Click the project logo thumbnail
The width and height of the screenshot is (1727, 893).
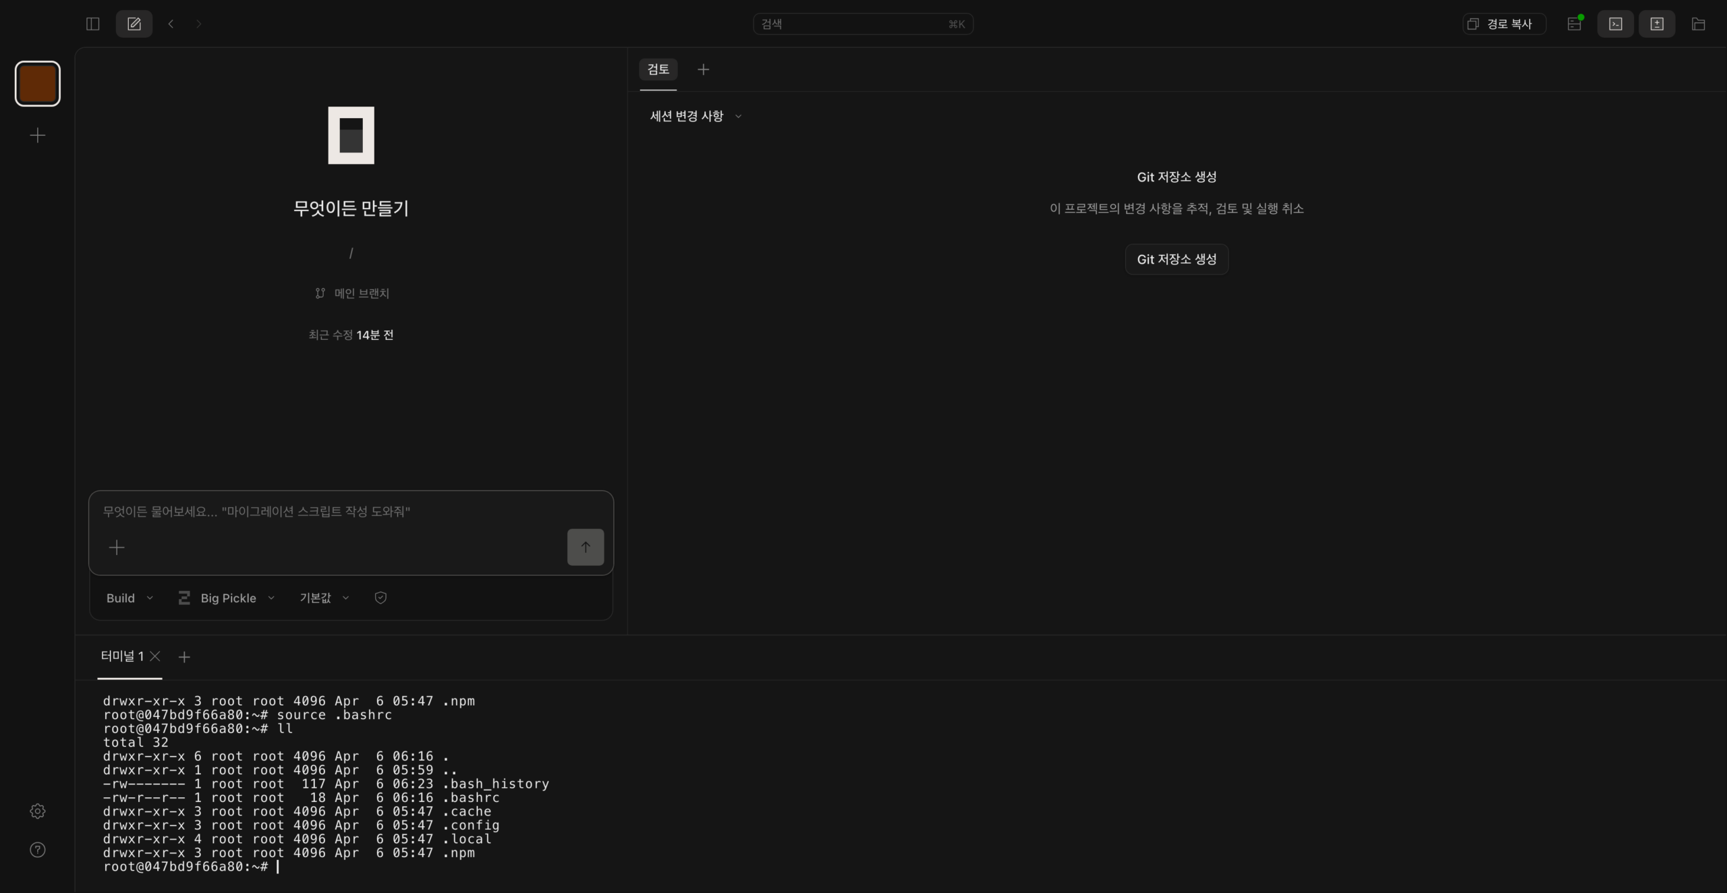tap(351, 136)
